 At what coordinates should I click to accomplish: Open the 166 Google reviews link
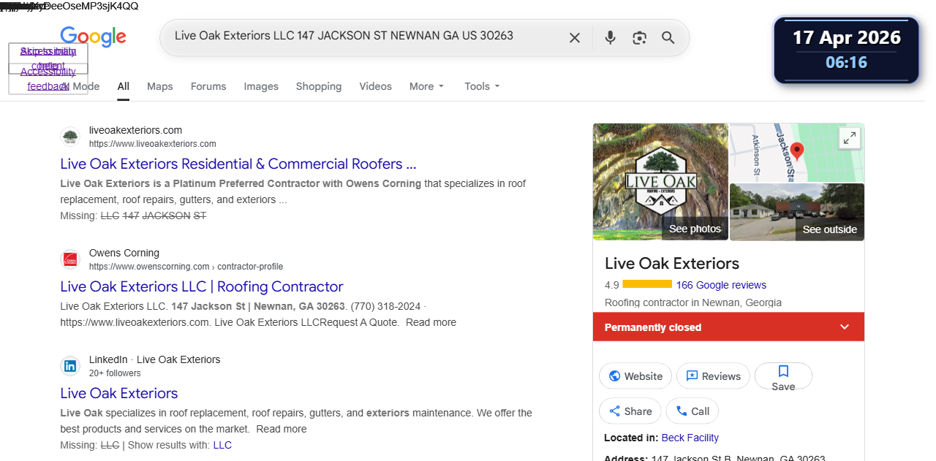[x=721, y=285]
